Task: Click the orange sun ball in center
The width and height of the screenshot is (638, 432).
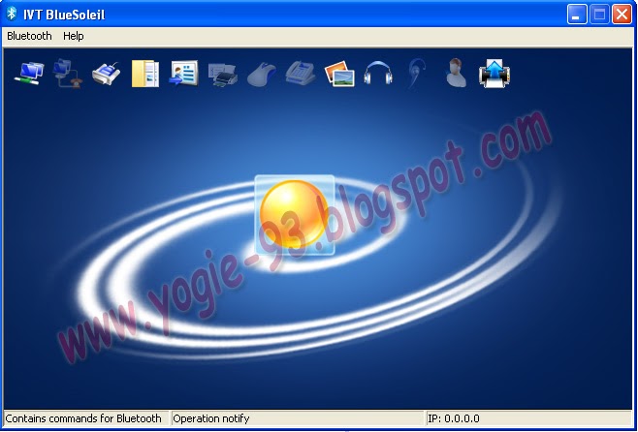Action: point(294,215)
